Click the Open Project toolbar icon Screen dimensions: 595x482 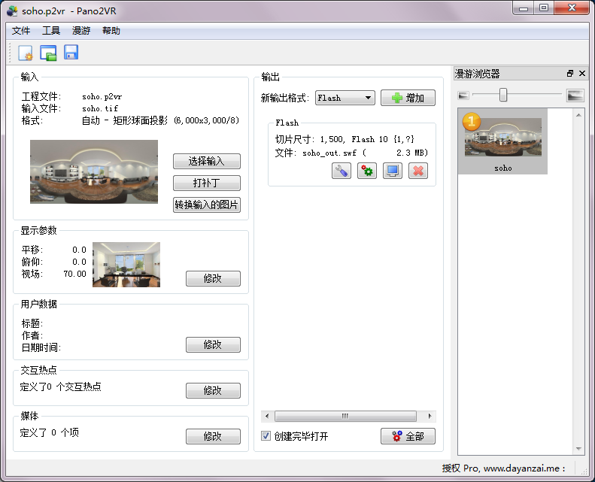pos(48,53)
